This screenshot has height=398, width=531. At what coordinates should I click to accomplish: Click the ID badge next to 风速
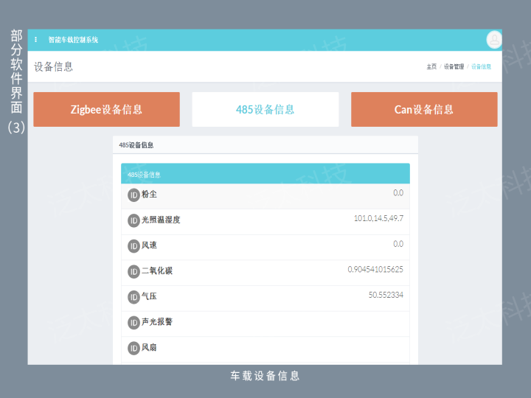coord(133,245)
